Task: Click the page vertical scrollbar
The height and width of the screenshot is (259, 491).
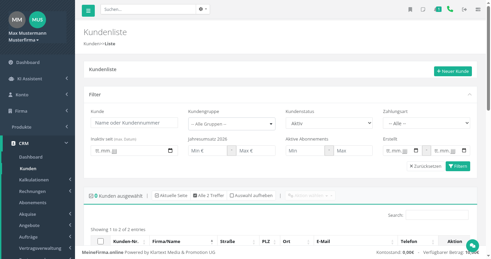Action: pos(488,58)
